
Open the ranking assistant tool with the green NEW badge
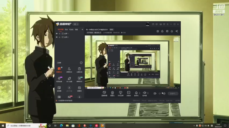79,79
